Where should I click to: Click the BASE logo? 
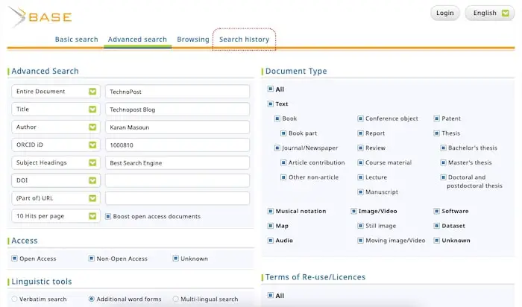pyautogui.click(x=40, y=16)
